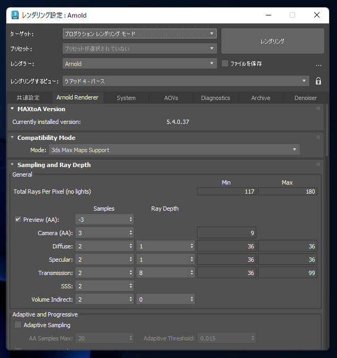Click the drag grip on Compatibility Mode rollout
Screen dimensions: 337x358
(x=318, y=137)
